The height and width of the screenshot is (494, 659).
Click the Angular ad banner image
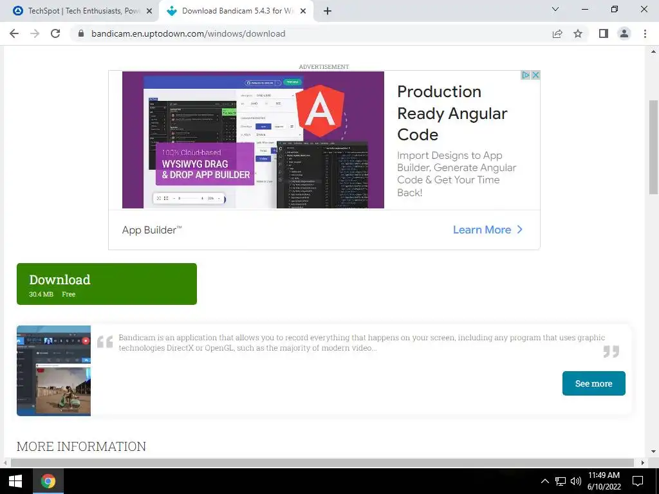[x=253, y=140]
